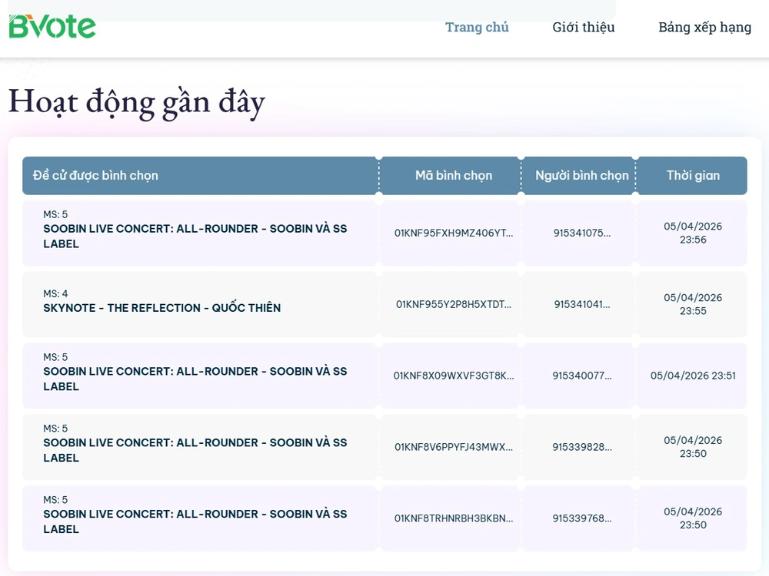
Task: Open the Trang chủ menu item
Action: (477, 28)
